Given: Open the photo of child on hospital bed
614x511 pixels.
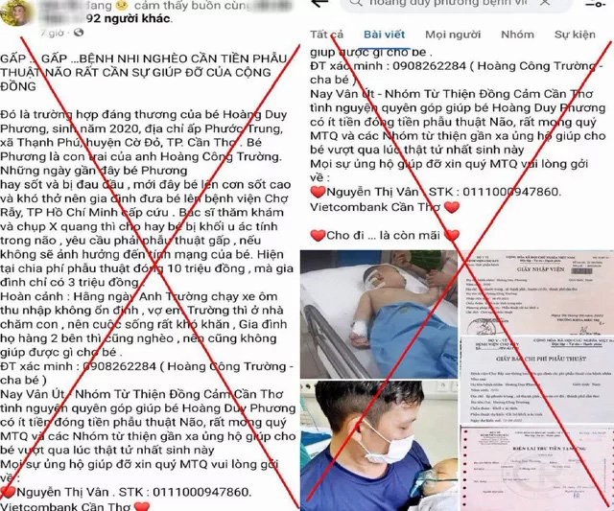Looking at the screenshot, I should point(379,314).
